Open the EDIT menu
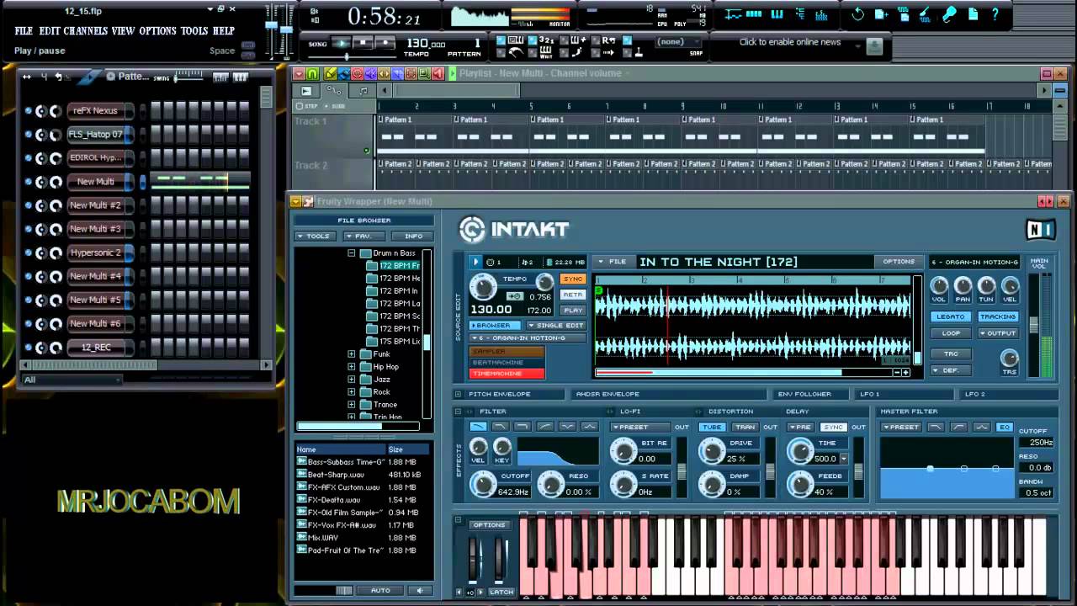1077x606 pixels. pyautogui.click(x=49, y=31)
